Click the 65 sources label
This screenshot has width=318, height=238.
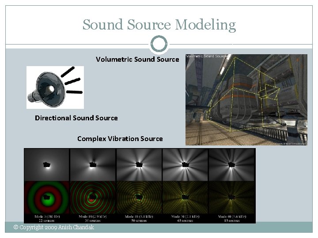pos(185,221)
